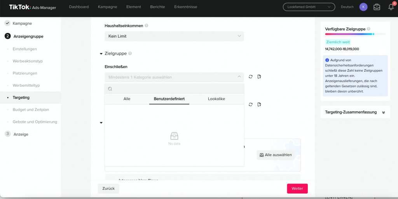
Task: Click the Alle auswählen button
Action: click(x=276, y=155)
